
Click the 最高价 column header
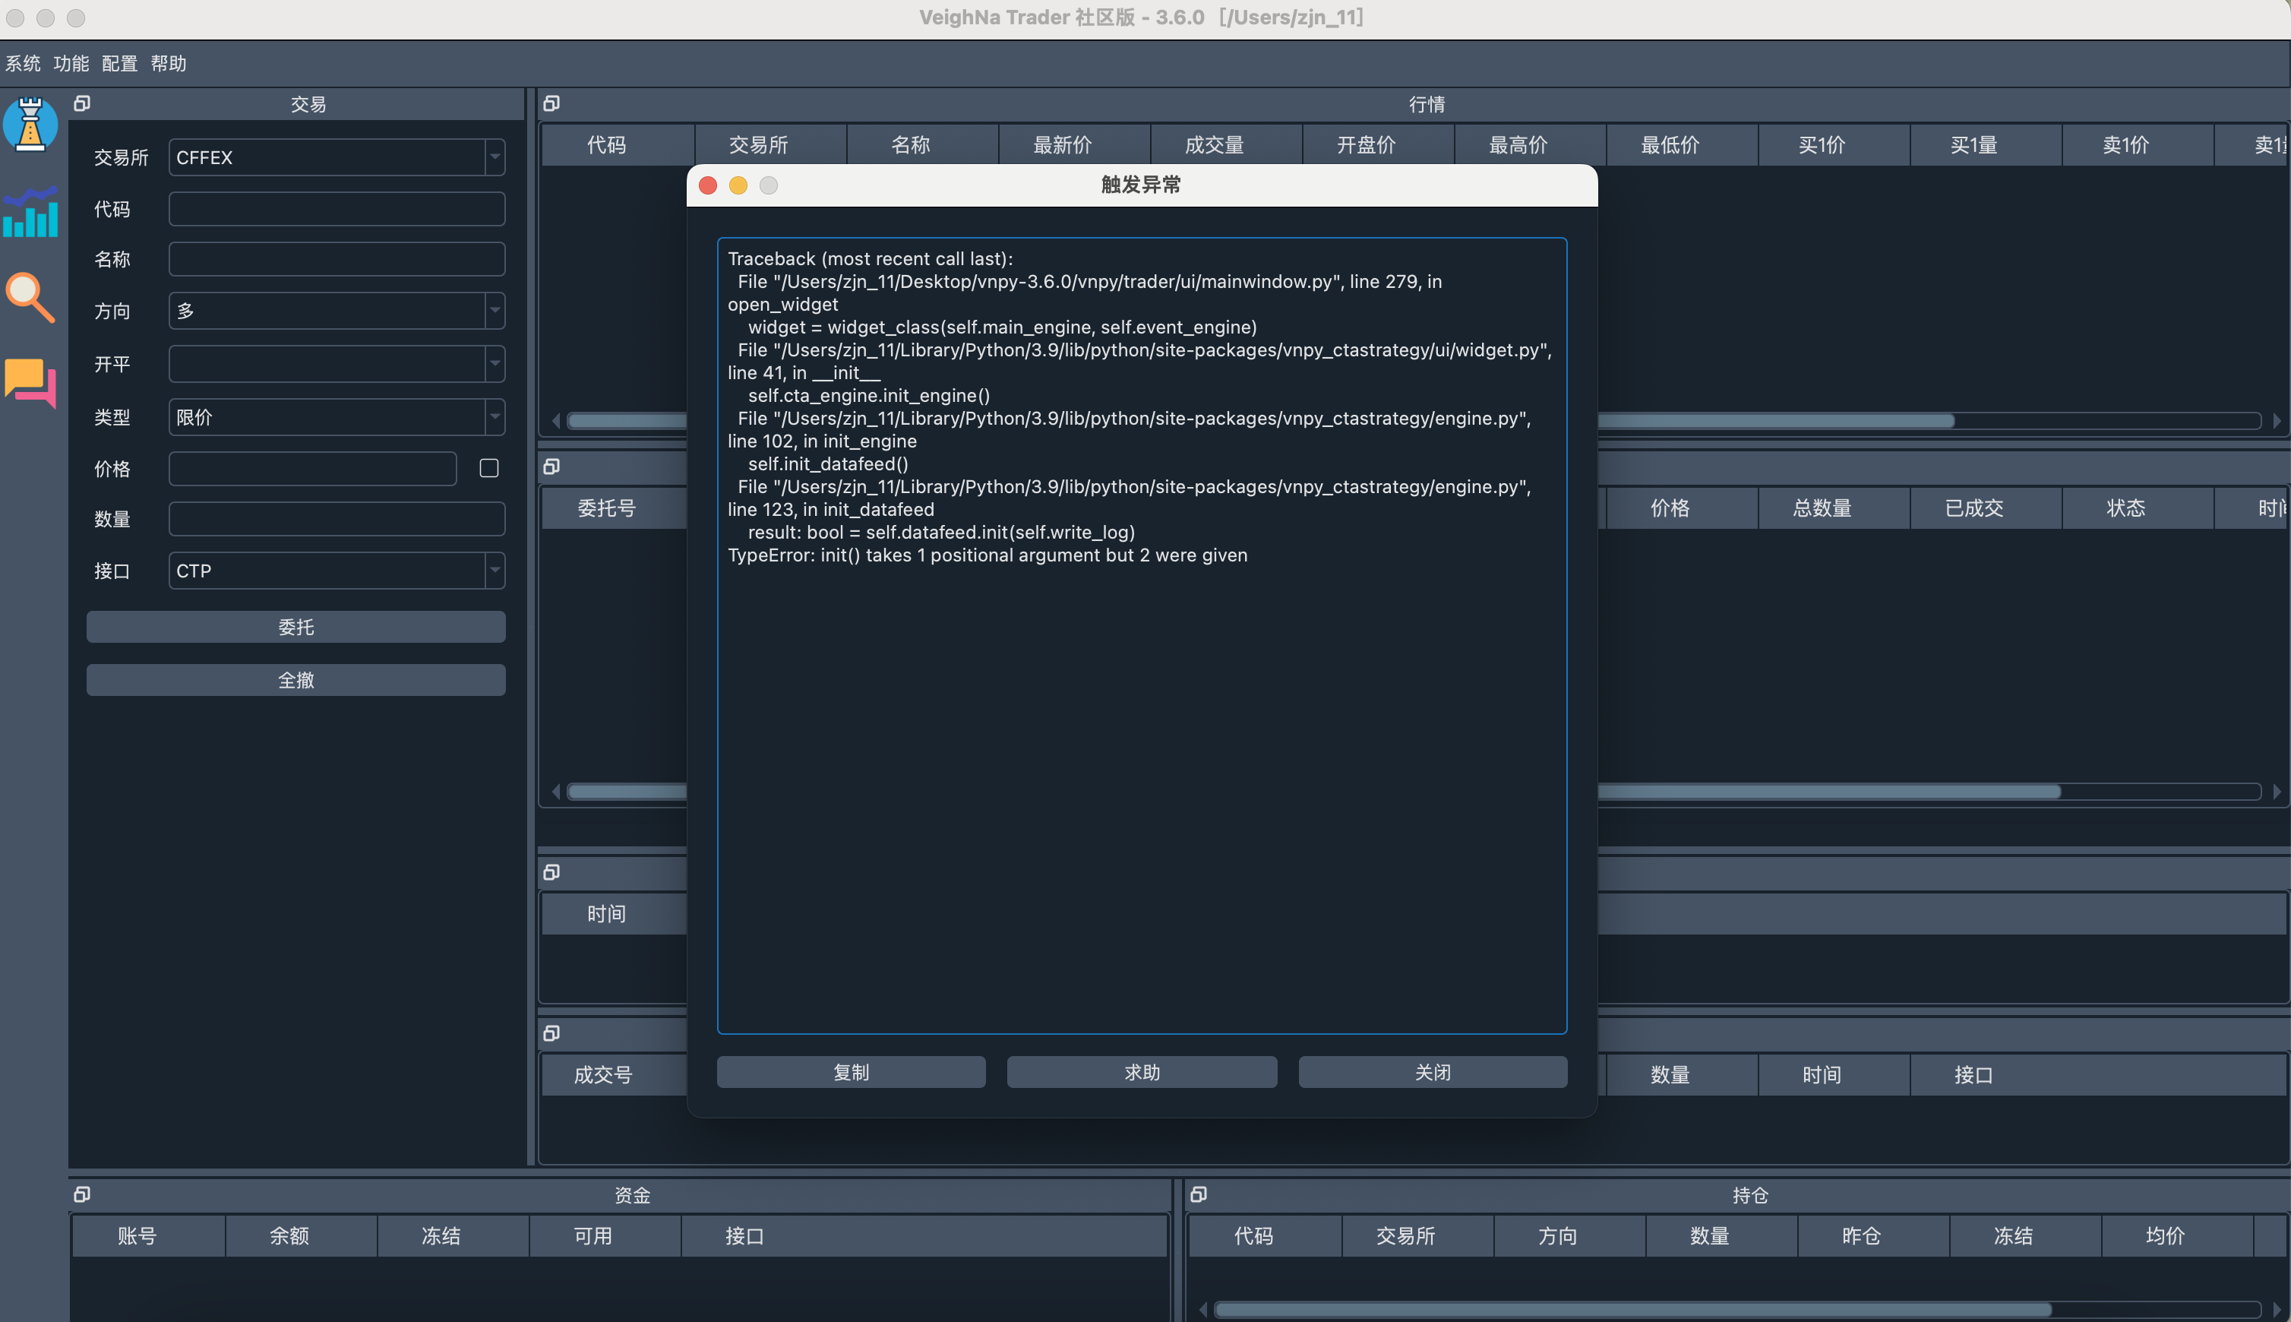point(1518,145)
